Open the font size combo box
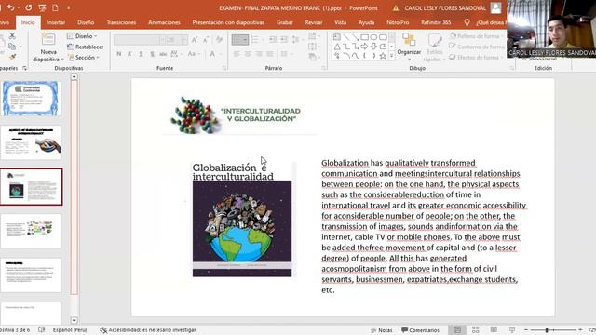This screenshot has width=596, height=335. (x=177, y=39)
